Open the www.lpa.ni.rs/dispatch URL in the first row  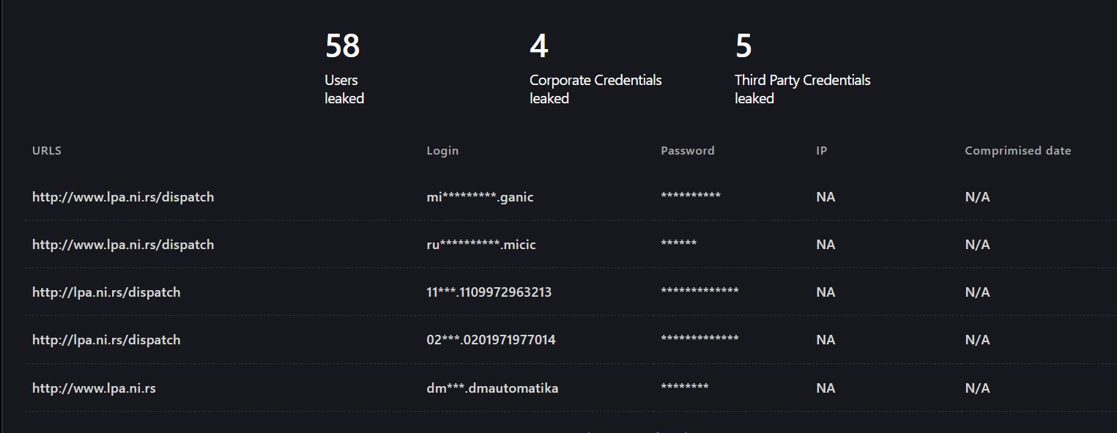[x=123, y=197]
